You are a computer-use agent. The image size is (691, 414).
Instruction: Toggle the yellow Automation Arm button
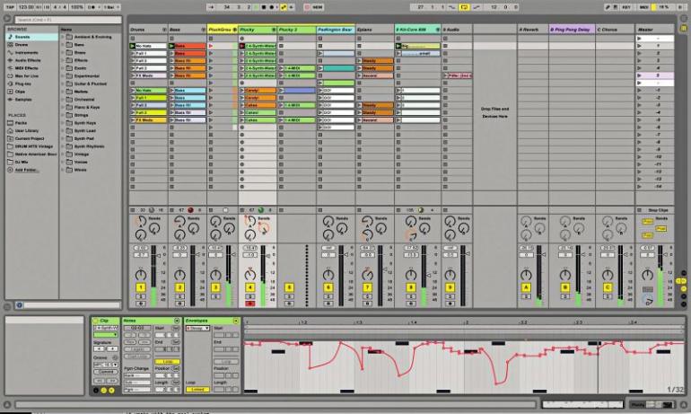284,7
